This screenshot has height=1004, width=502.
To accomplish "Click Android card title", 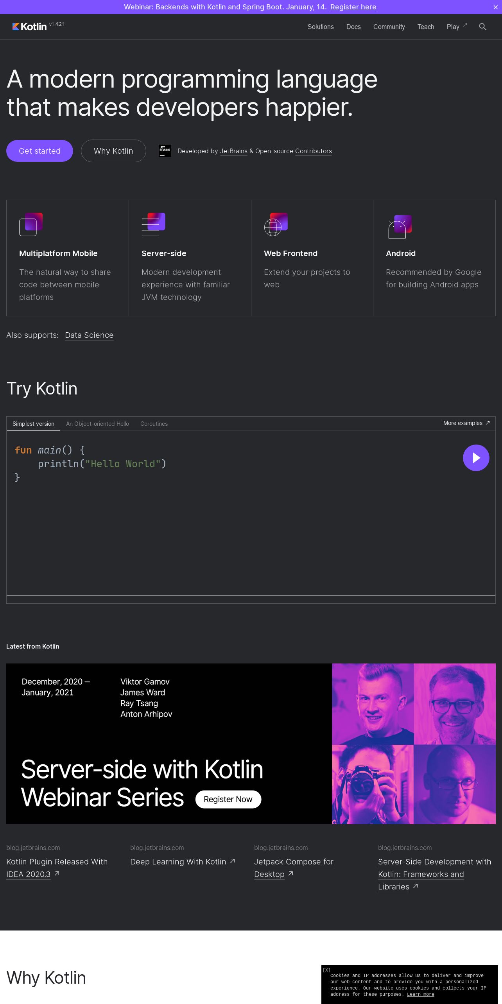I will 401,253.
